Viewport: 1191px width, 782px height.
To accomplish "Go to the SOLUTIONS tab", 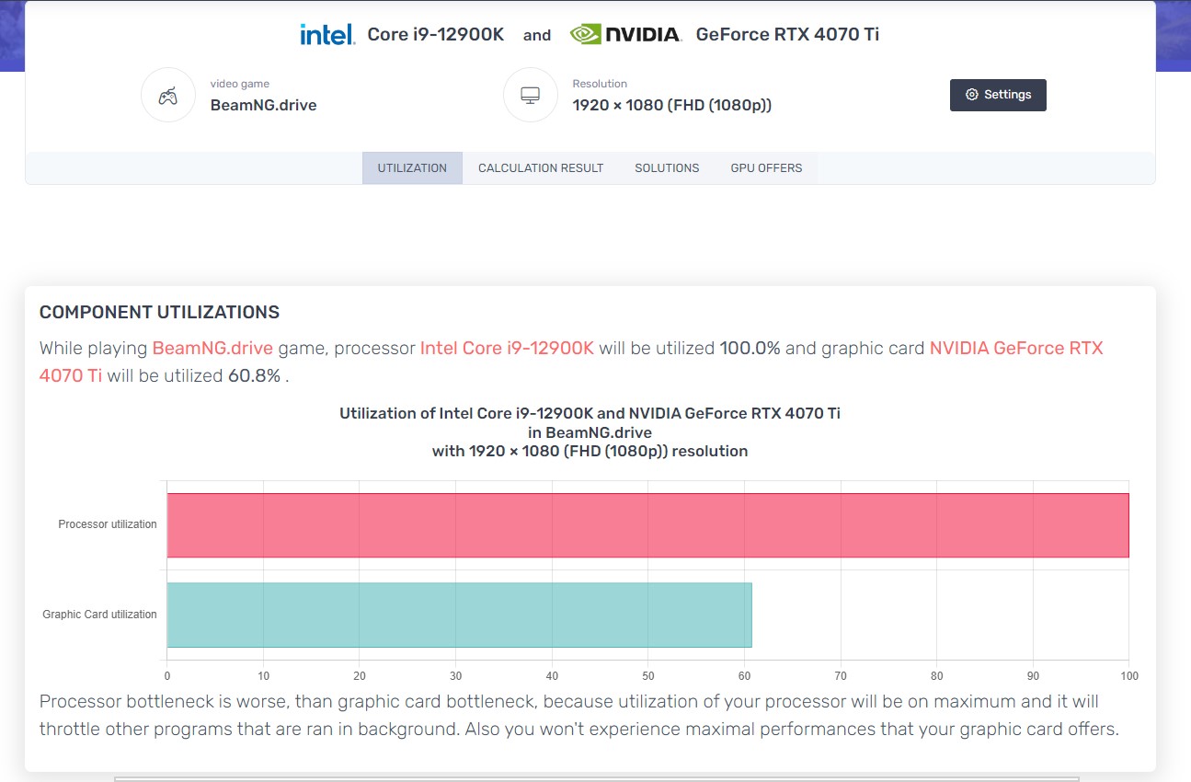I will pyautogui.click(x=667, y=168).
